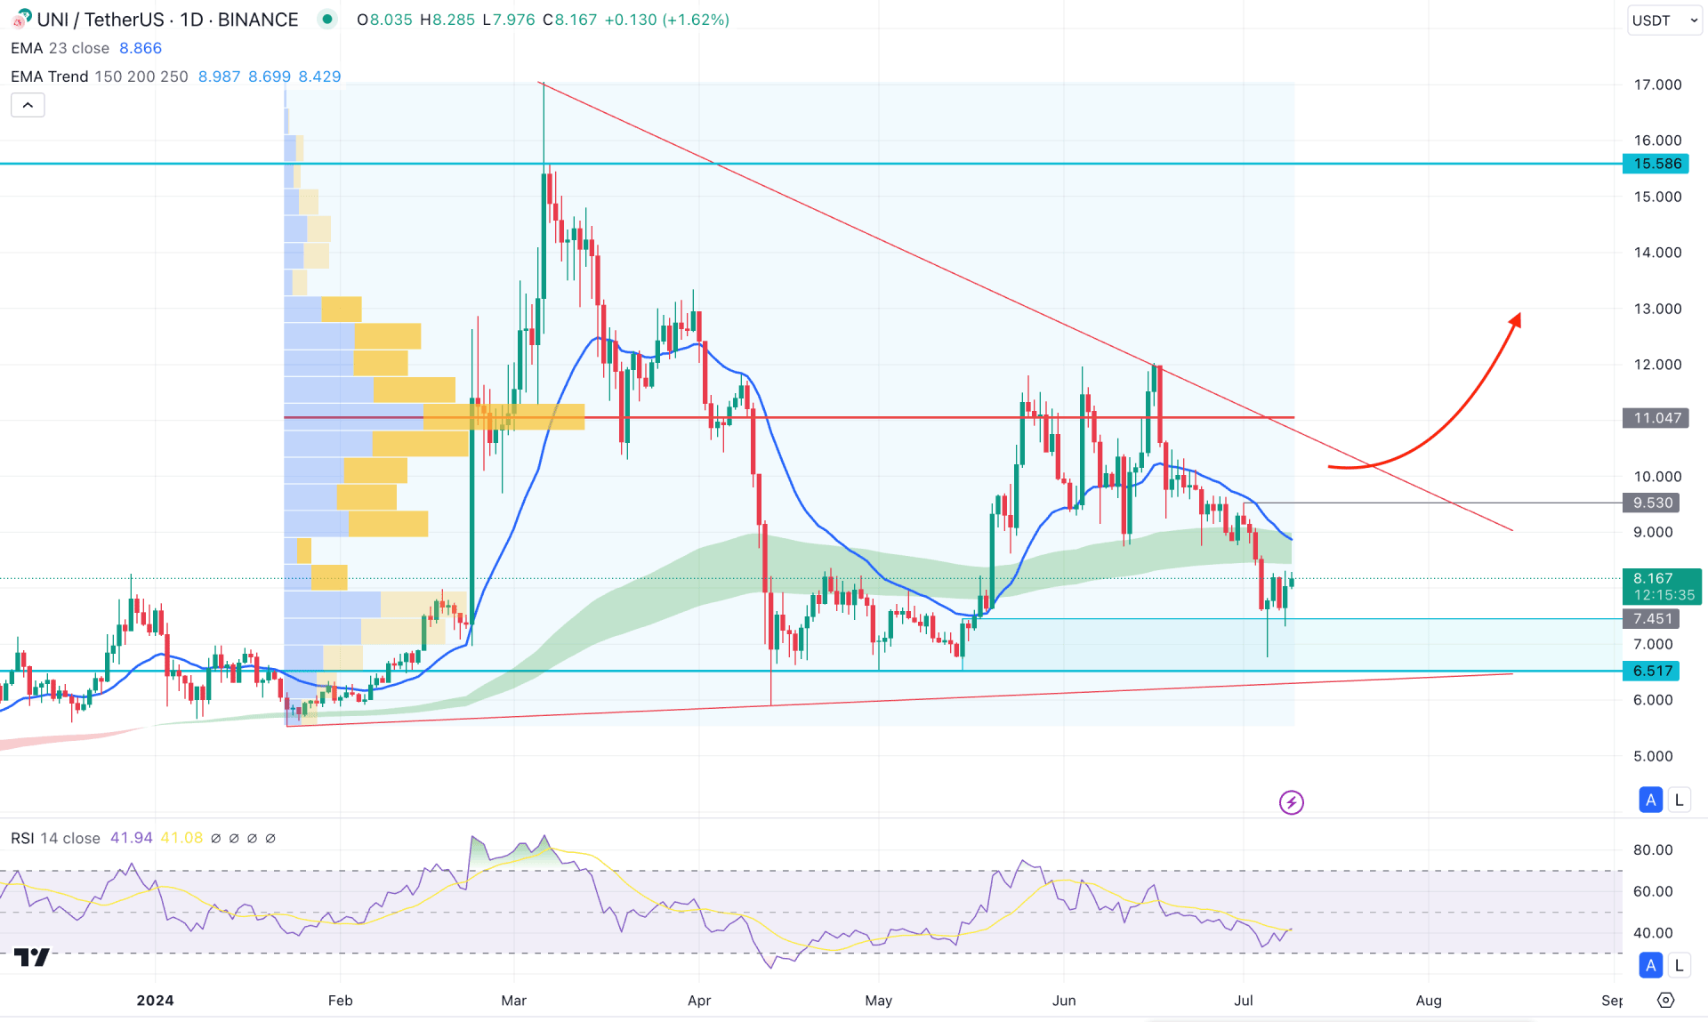The image size is (1708, 1022).
Task: Click the 5.000 price axis label
Action: click(1653, 756)
